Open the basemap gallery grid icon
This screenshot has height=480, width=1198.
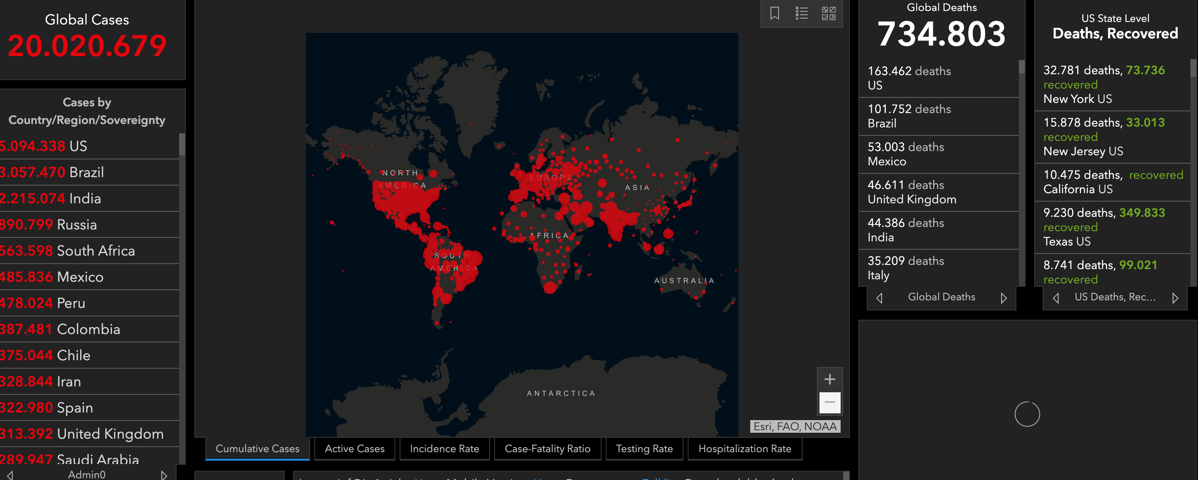pyautogui.click(x=828, y=13)
